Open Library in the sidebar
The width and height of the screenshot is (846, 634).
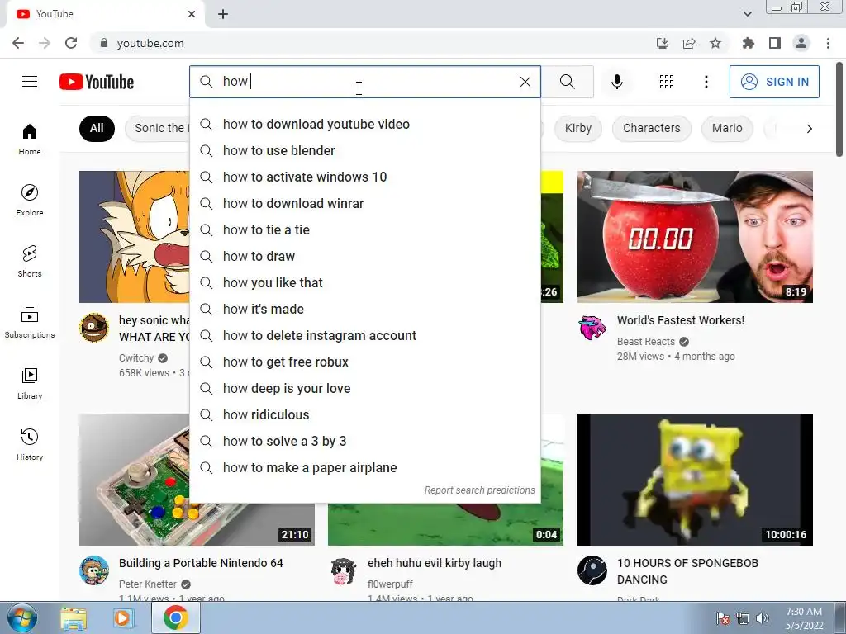pyautogui.click(x=30, y=383)
